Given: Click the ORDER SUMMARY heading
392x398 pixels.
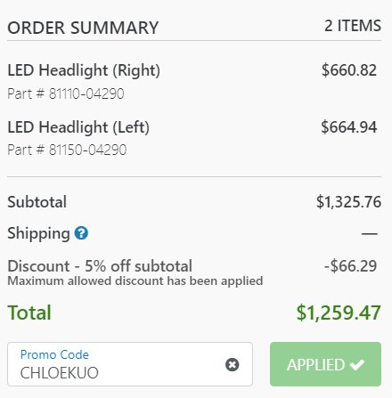Looking at the screenshot, I should pos(83,28).
